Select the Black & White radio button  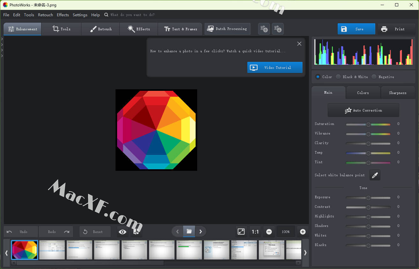tap(338, 77)
